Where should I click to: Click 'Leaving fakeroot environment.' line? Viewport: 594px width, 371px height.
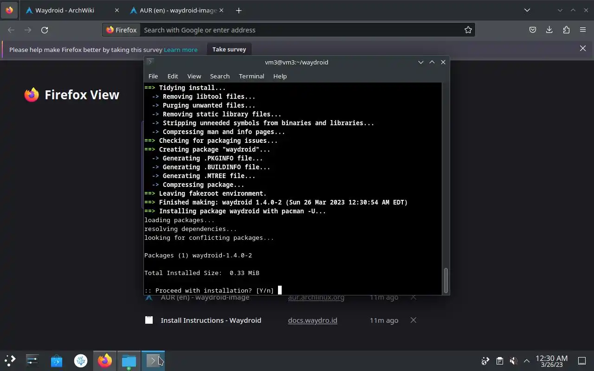[206, 194]
